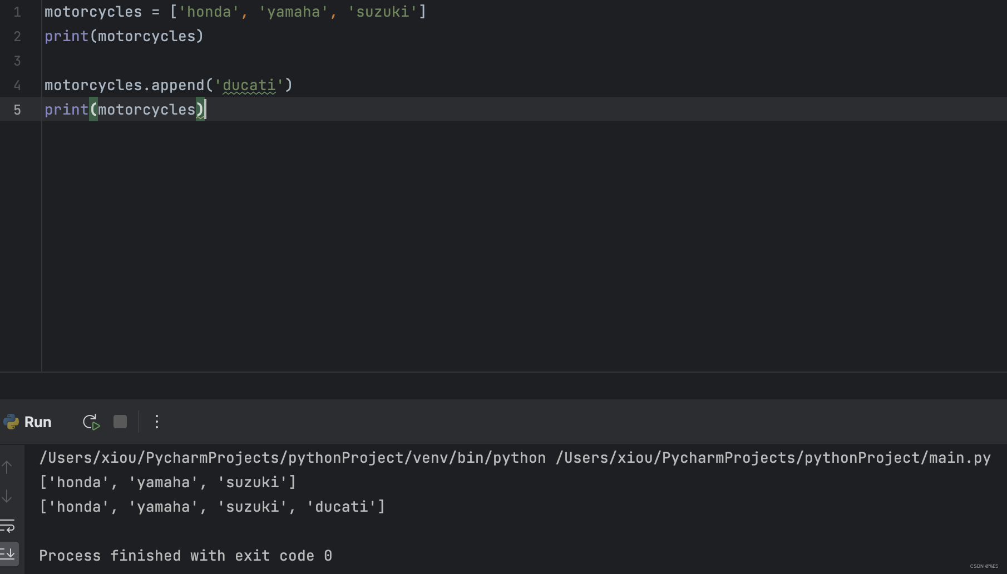Toggle the soft-wrap console output icon
This screenshot has width=1007, height=574.
[x=7, y=526]
